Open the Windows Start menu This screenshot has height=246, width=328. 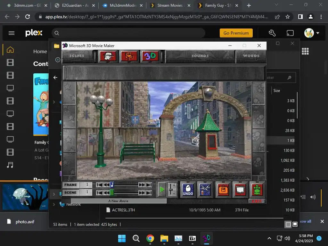click(x=122, y=238)
